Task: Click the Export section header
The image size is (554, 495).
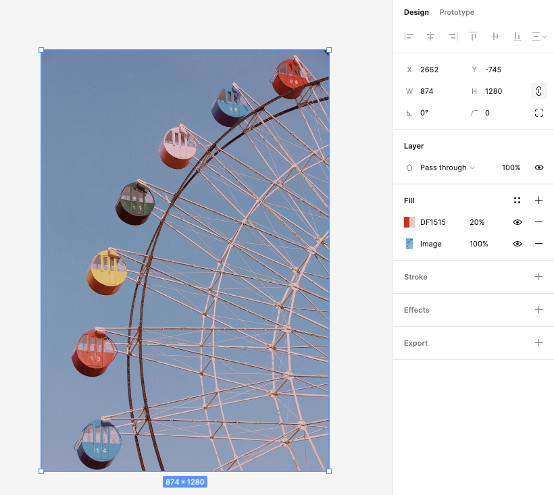Action: (415, 343)
